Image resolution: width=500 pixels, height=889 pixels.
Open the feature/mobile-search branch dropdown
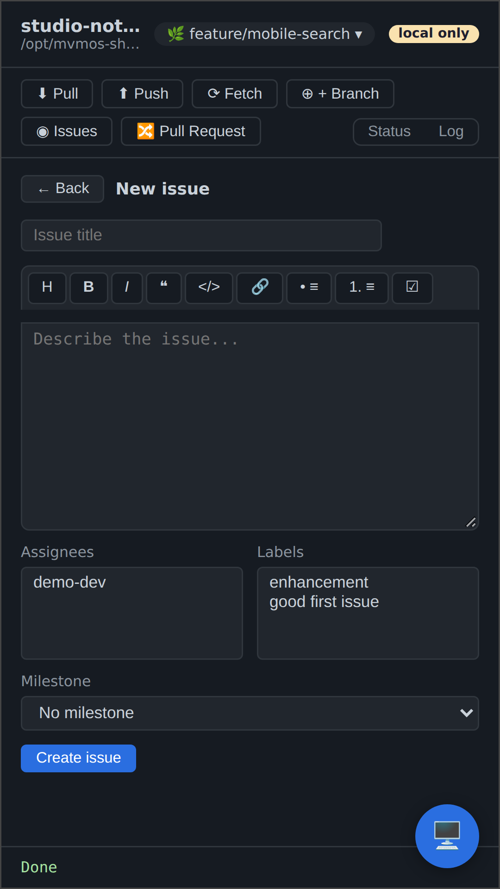click(264, 34)
